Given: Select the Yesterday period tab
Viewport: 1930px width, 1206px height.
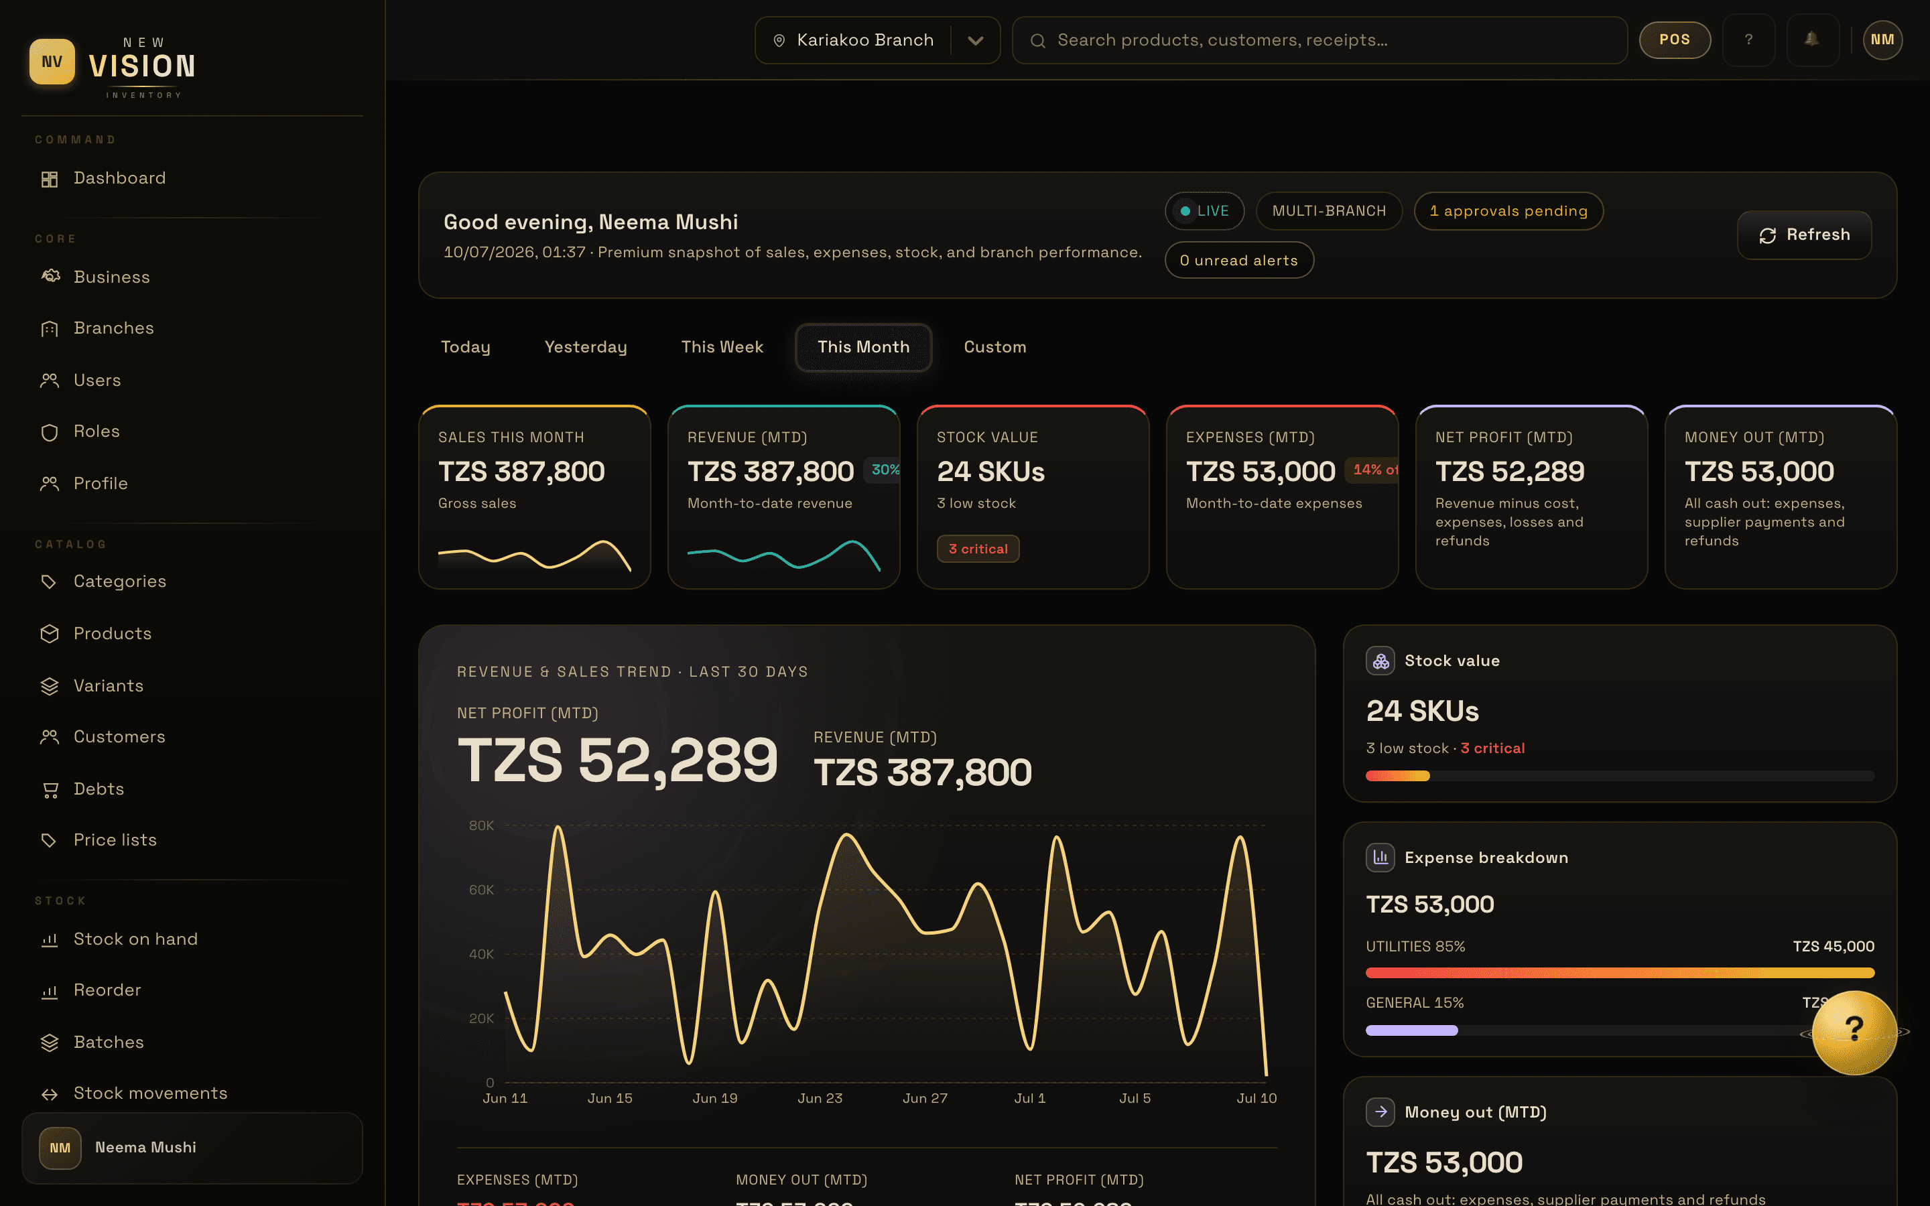Looking at the screenshot, I should click(586, 347).
